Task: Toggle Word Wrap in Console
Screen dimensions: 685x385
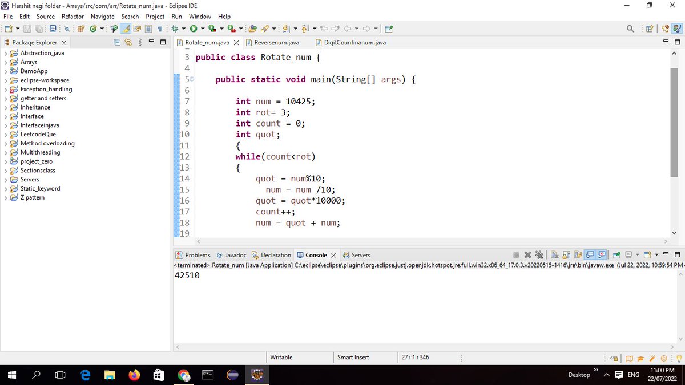Action: pos(578,255)
